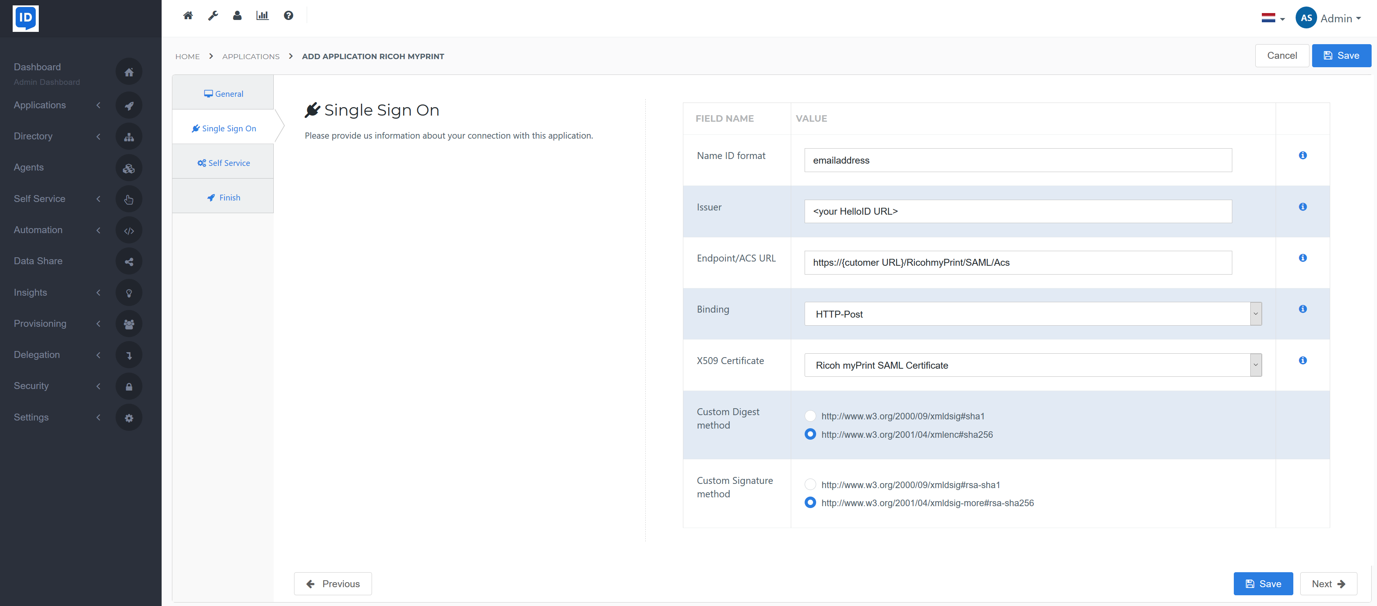Open Agents in the sidebar menu
Viewport: 1377px width, 606px height.
(28, 167)
